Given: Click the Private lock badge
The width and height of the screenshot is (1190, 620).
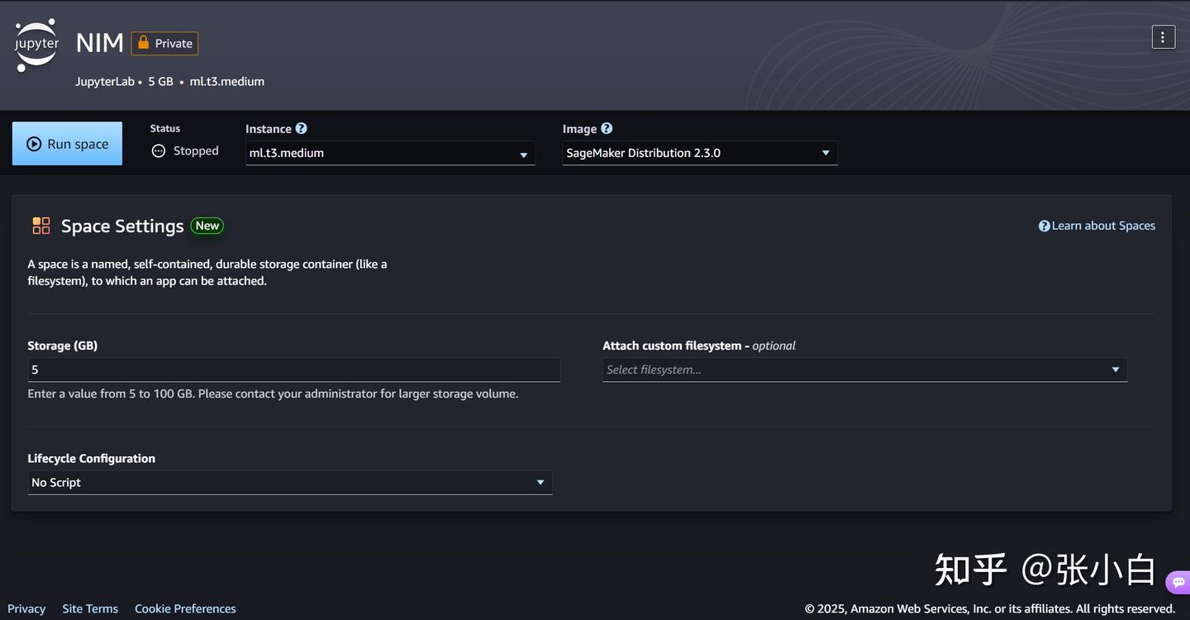Looking at the screenshot, I should (x=164, y=43).
